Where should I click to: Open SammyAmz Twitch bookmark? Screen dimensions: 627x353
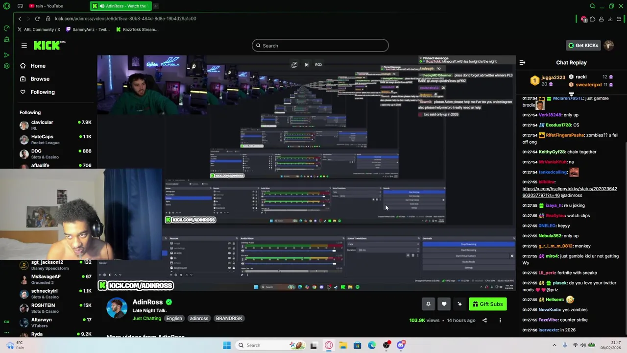coord(88,29)
